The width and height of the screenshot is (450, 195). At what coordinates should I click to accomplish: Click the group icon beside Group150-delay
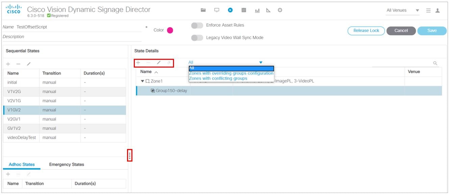[153, 91]
